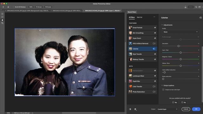Screen dimensions: 203x114
Task: Enable the Photo Restoration toggle
Action: tap(154, 92)
